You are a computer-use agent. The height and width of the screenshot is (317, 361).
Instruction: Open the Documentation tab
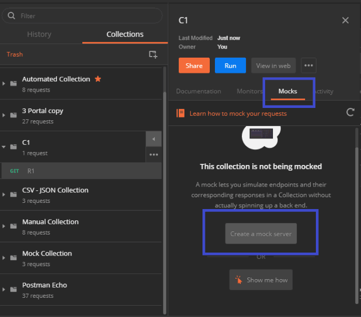pos(199,92)
